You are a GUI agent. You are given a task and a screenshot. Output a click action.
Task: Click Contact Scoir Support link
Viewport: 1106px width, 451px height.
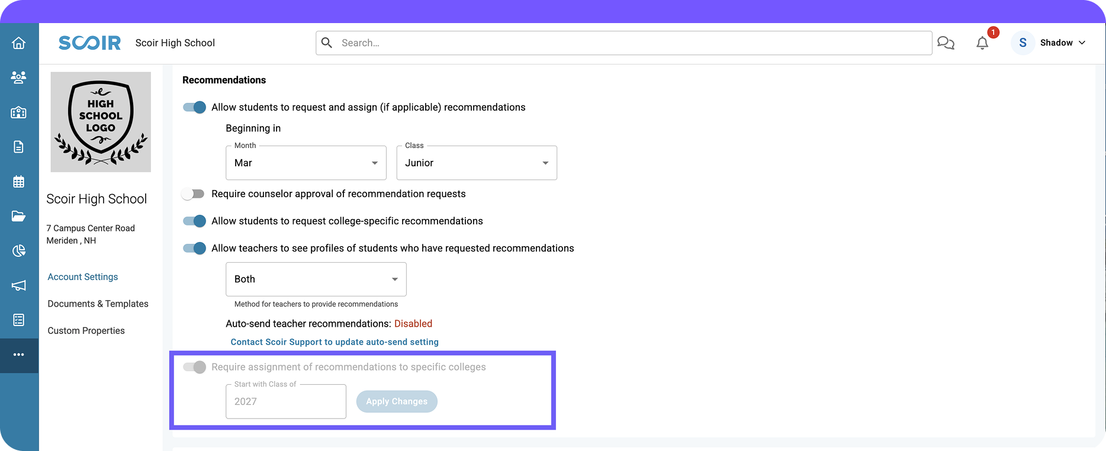335,342
